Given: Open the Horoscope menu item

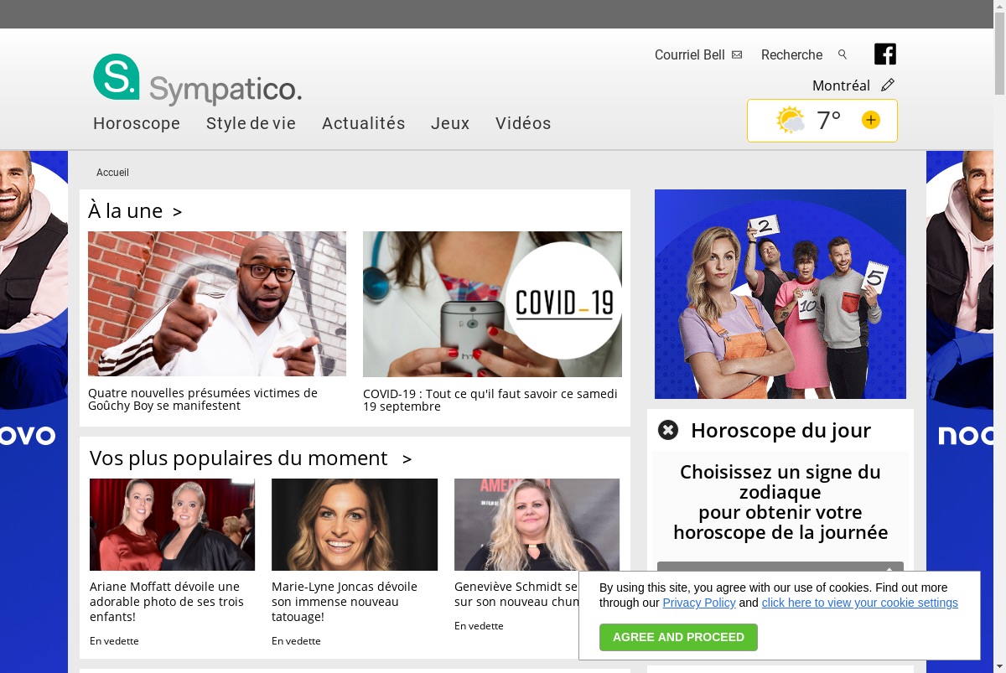Looking at the screenshot, I should click(x=137, y=123).
